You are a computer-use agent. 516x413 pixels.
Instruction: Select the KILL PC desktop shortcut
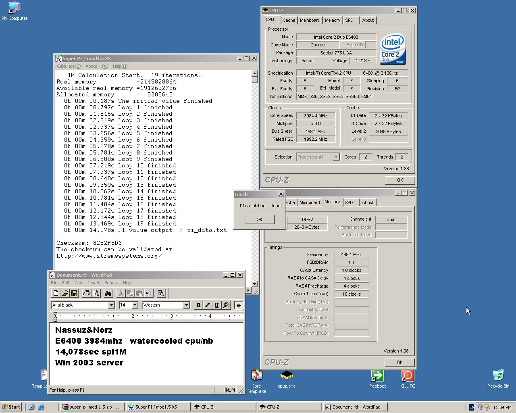pyautogui.click(x=408, y=379)
